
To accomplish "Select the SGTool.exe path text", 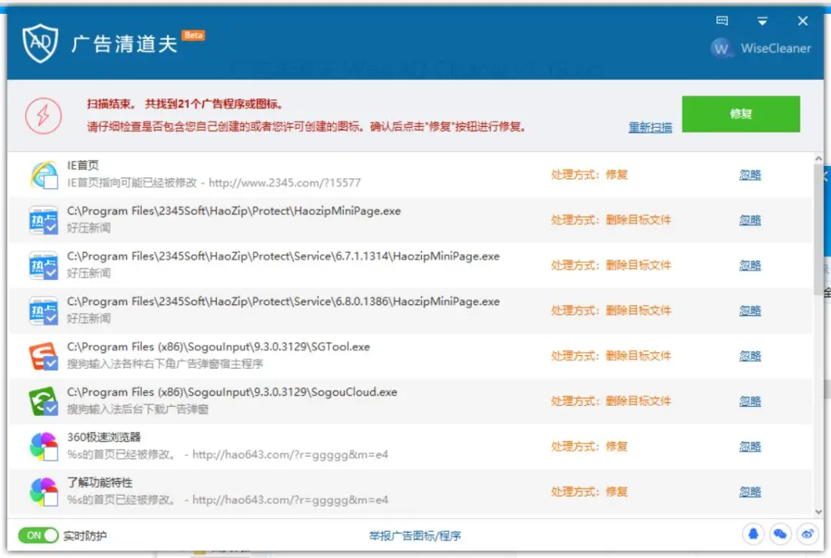I will click(219, 347).
